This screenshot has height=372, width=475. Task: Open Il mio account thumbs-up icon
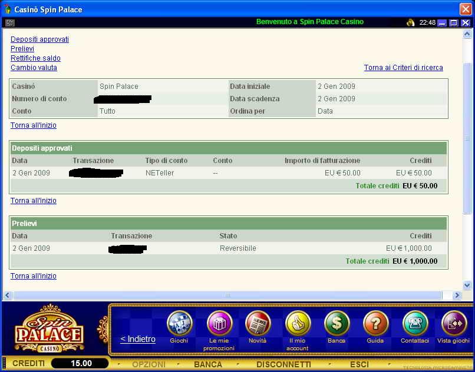298,323
